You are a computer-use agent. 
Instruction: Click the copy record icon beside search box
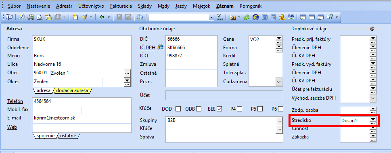[x=140, y=17]
